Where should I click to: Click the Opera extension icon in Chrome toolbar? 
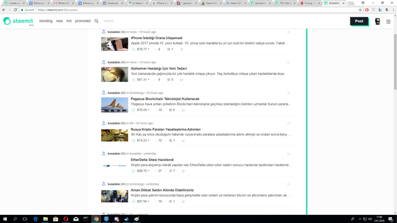pos(367,10)
